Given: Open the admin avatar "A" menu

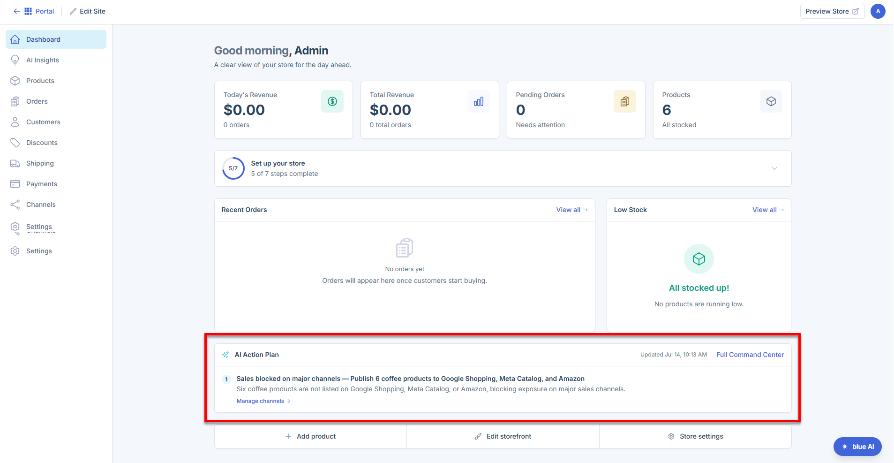Looking at the screenshot, I should pos(878,11).
